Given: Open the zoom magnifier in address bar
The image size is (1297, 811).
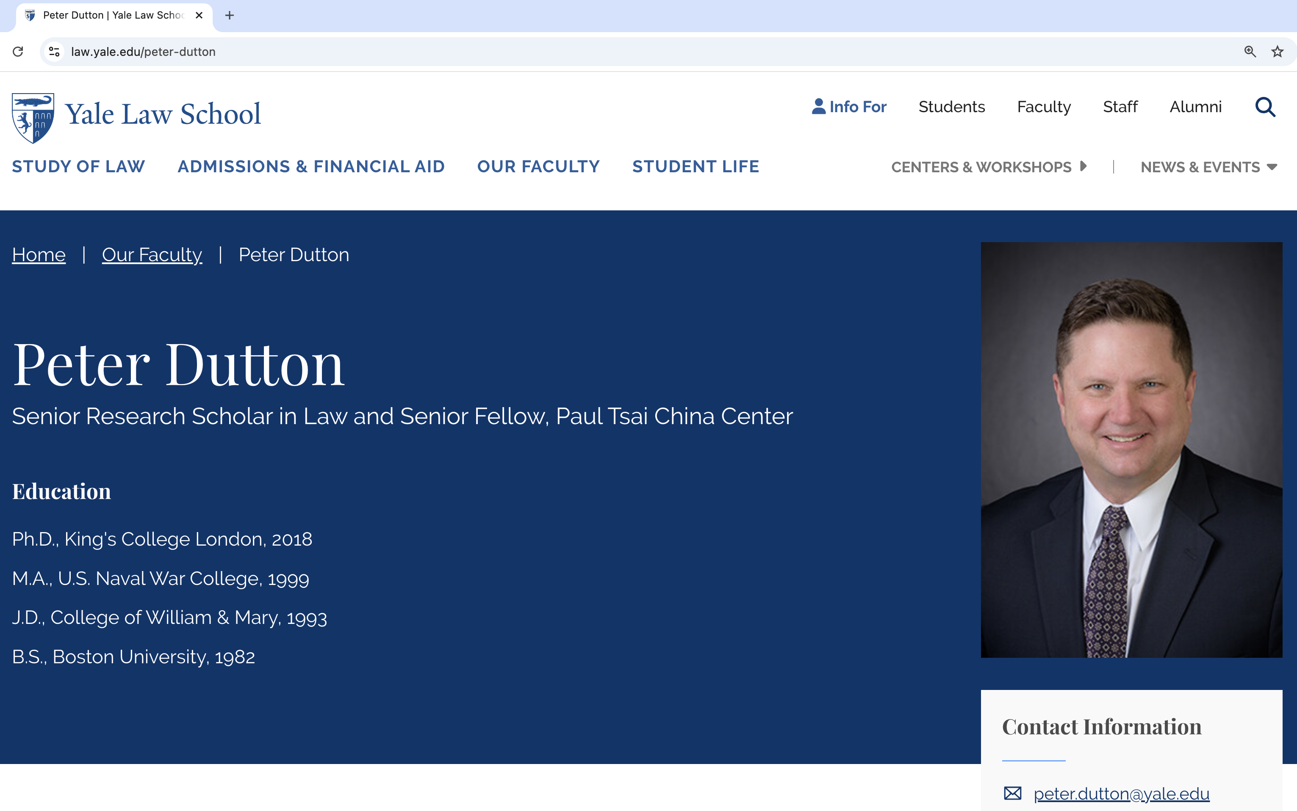Looking at the screenshot, I should tap(1250, 52).
